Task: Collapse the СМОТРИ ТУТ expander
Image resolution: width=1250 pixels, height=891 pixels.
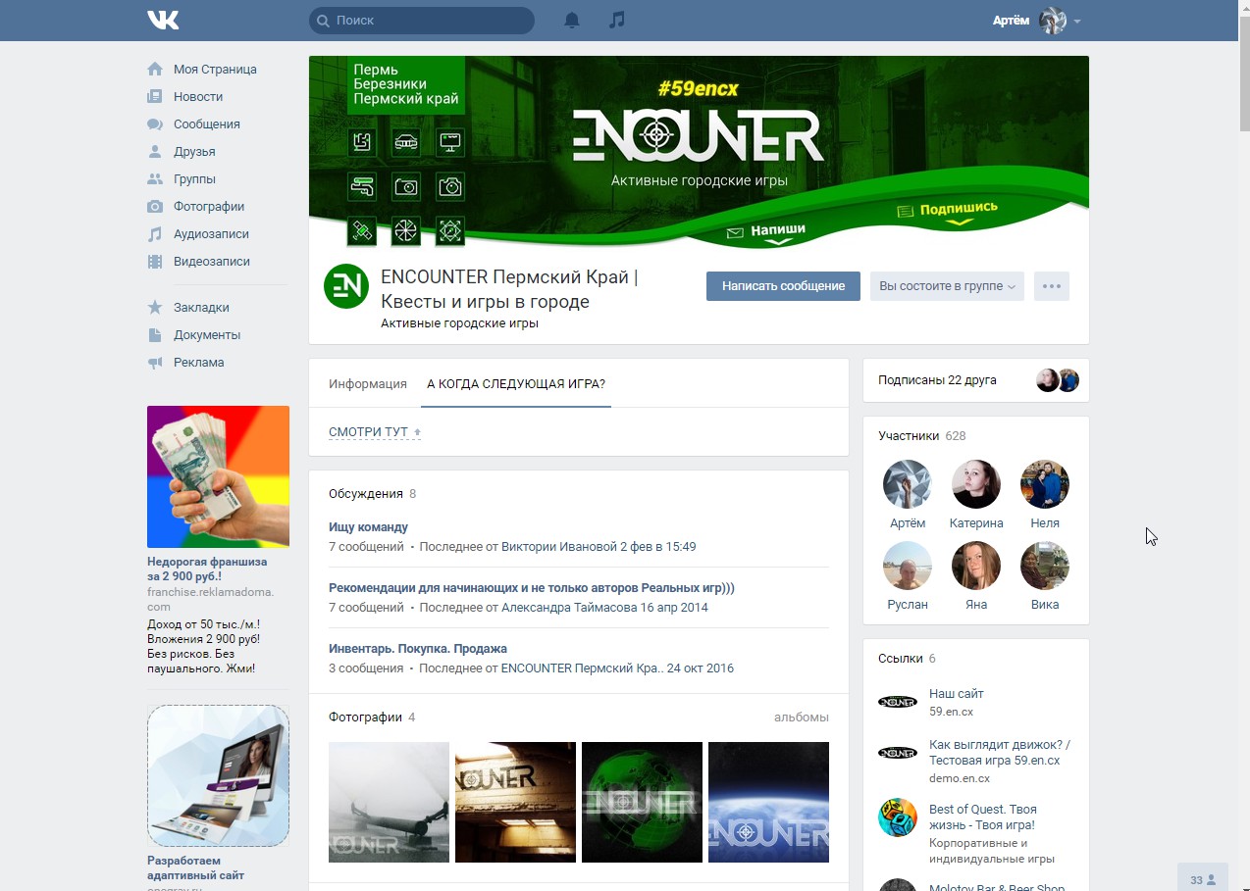Action: [375, 432]
